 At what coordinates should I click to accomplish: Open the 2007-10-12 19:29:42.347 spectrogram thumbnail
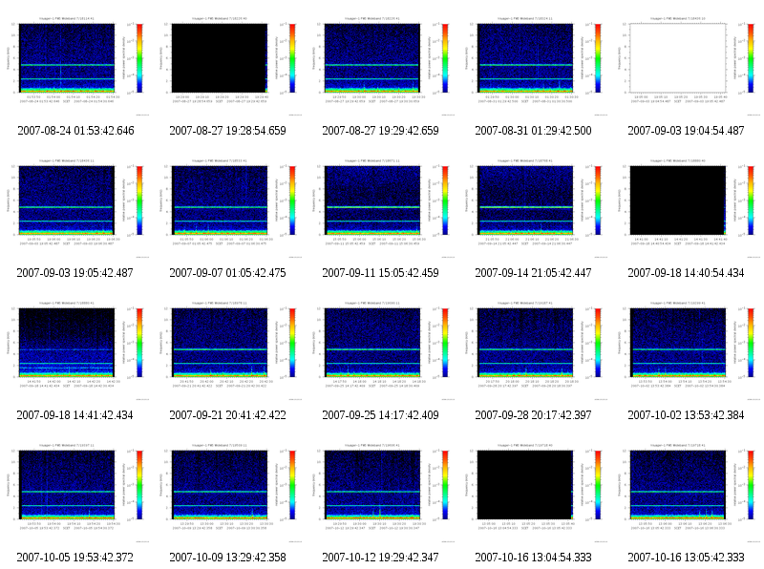[381, 493]
